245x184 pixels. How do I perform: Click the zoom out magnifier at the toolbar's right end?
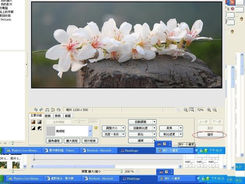tap(215, 110)
